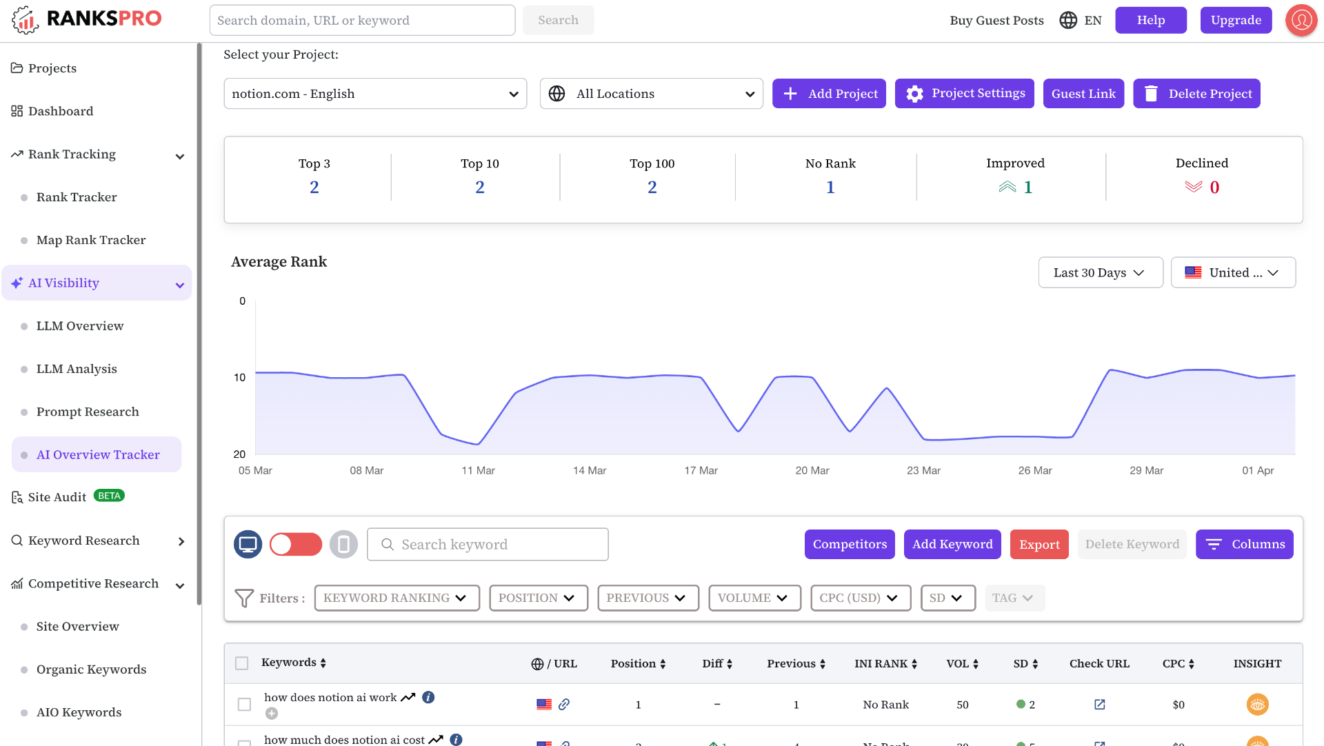Open KEYWORD RANKING filter dropdown

coord(397,598)
